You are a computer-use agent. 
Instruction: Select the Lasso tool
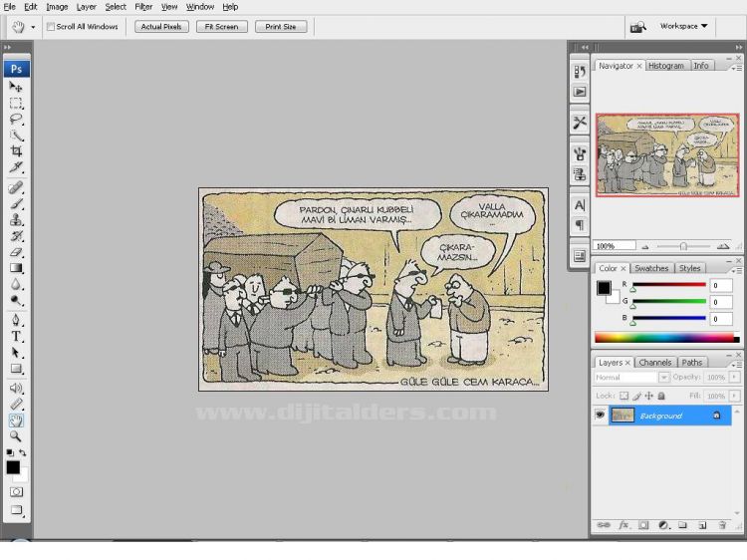coord(16,120)
